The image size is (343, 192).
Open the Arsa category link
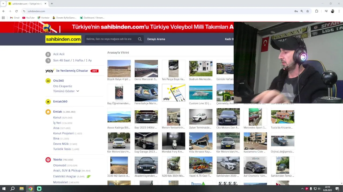(x=56, y=128)
